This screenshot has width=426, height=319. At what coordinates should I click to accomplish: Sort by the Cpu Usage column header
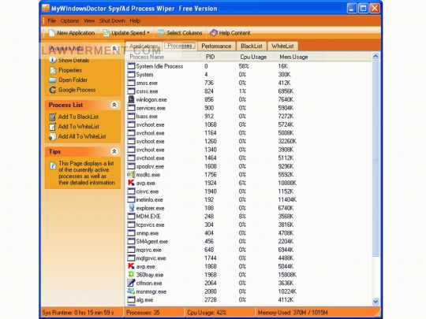pyautogui.click(x=255, y=57)
